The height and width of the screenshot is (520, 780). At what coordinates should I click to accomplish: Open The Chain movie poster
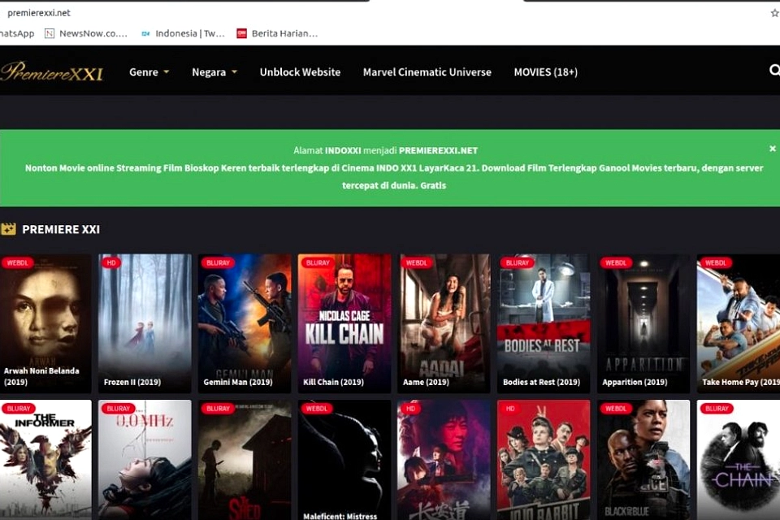[x=739, y=460]
